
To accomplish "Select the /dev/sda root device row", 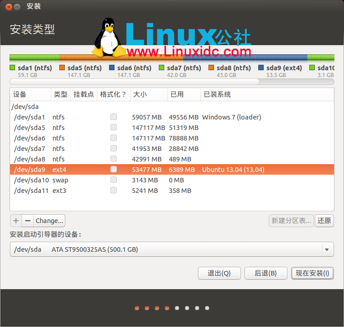I will point(172,107).
